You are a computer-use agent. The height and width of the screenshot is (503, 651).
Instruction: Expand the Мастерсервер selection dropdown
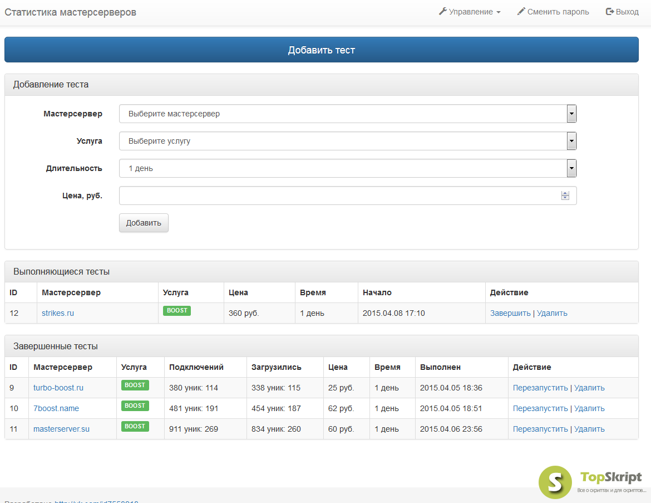348,114
